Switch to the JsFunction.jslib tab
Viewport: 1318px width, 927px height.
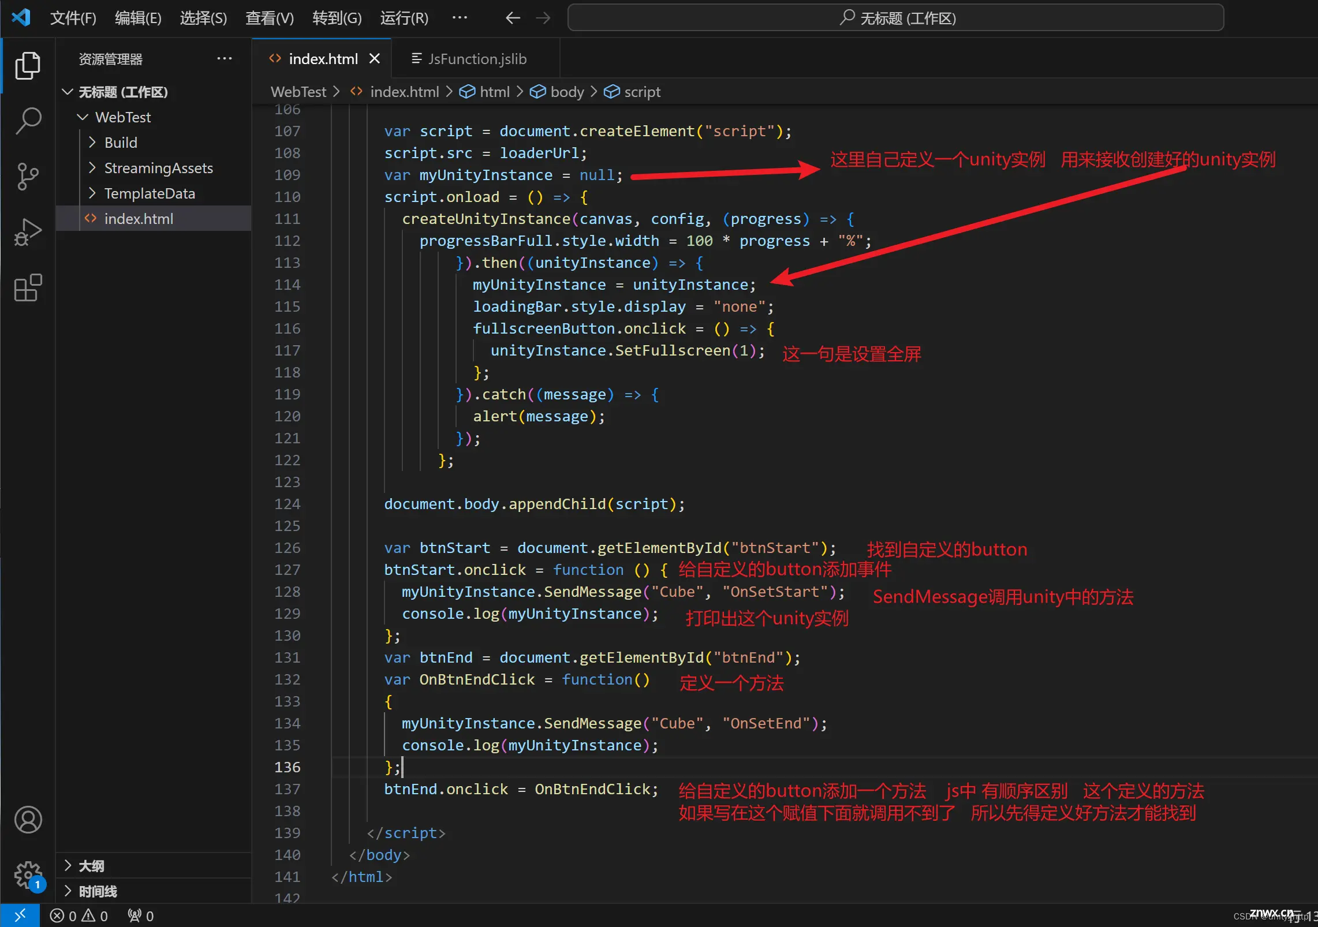(476, 58)
